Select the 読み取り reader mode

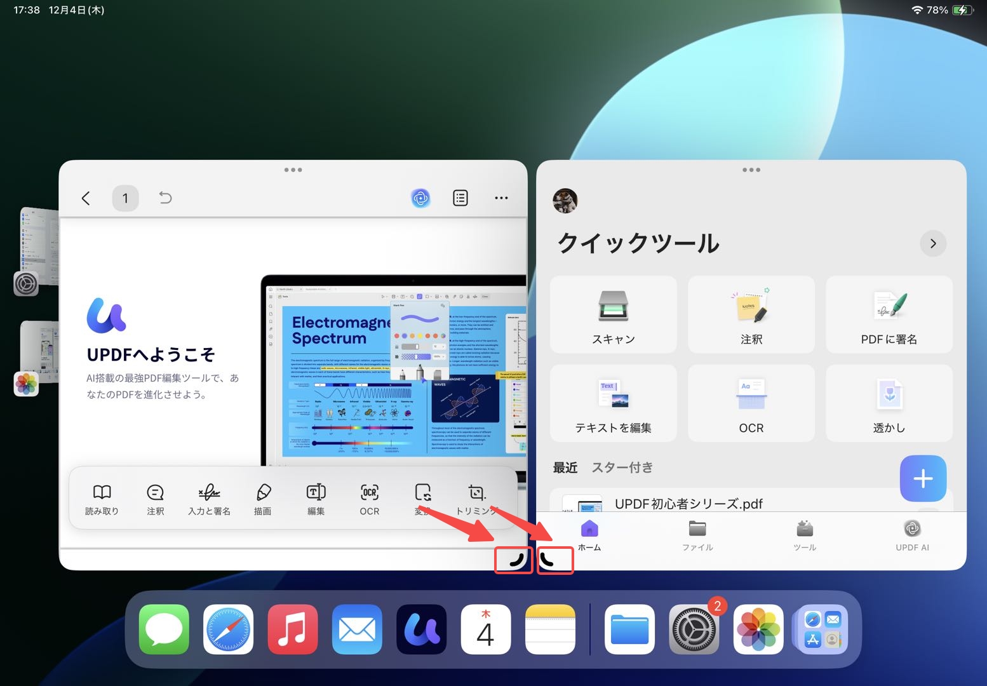pyautogui.click(x=102, y=499)
